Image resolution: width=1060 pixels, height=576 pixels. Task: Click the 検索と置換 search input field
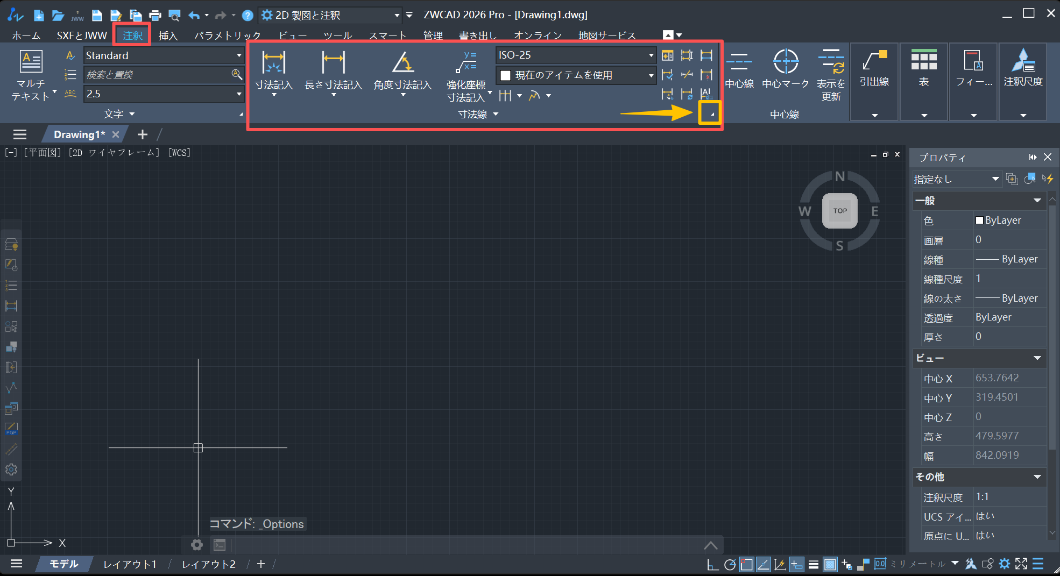156,74
